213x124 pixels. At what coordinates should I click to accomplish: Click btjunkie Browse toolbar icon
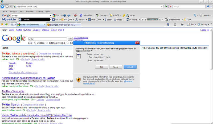pos(77,20)
